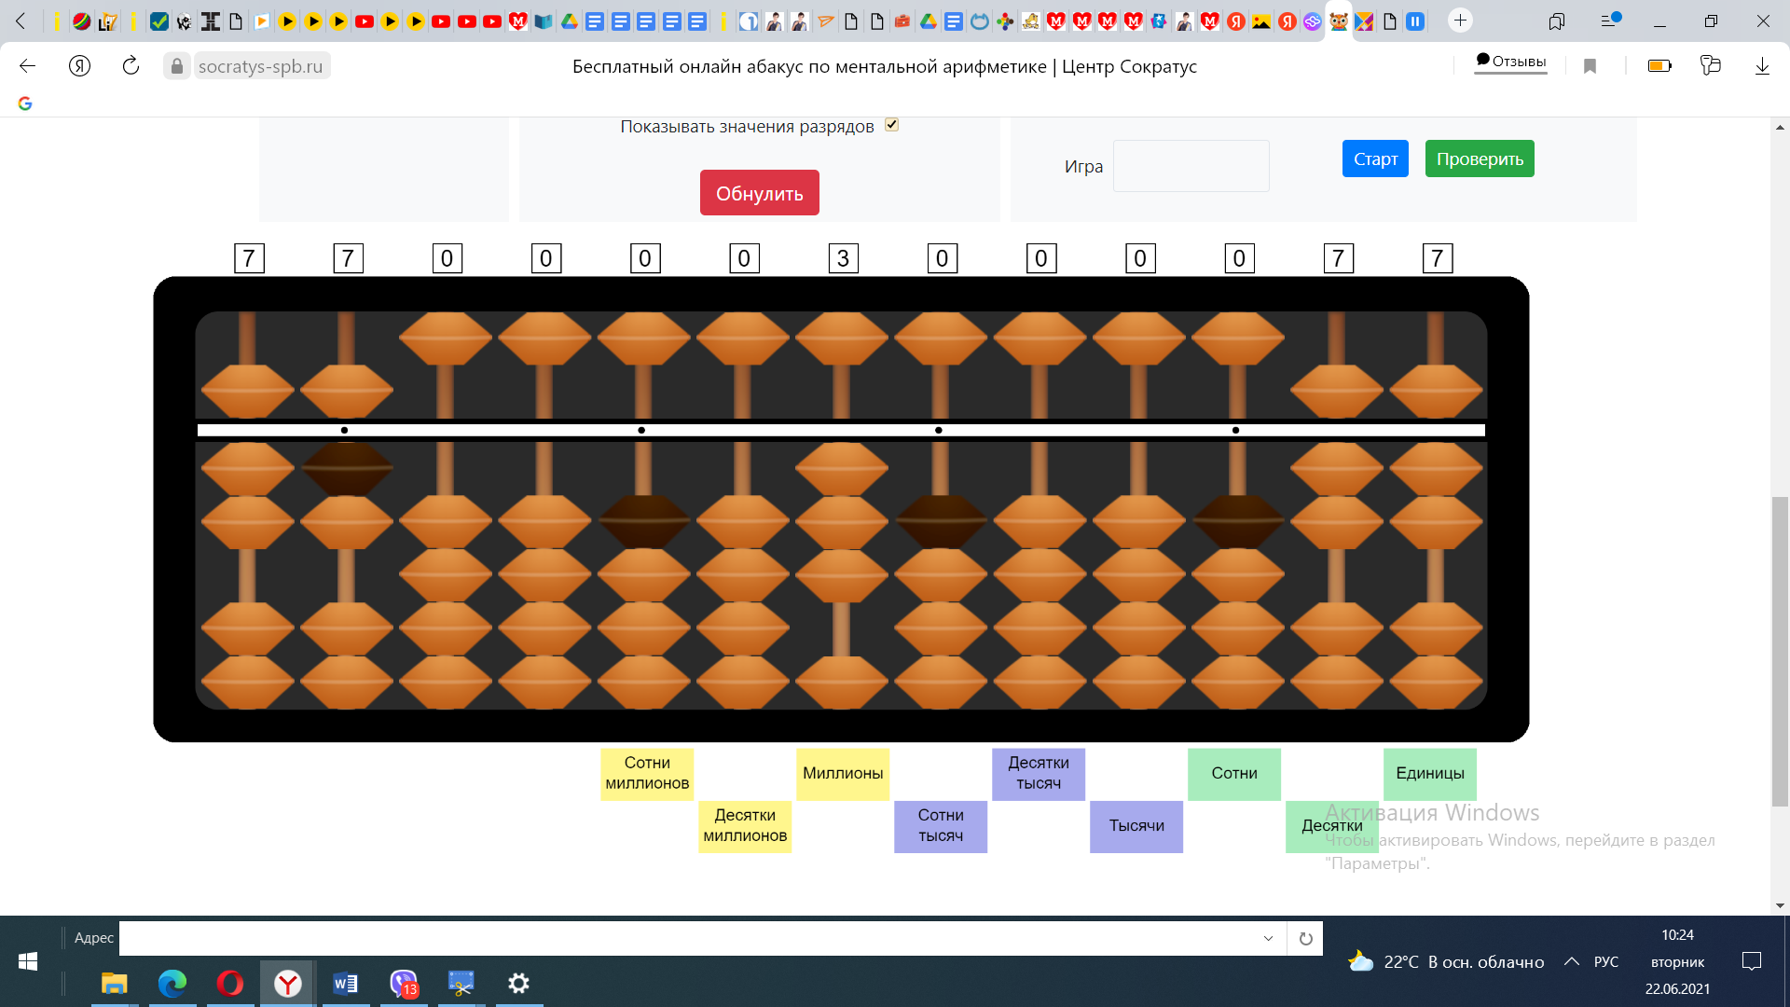Screen dimensions: 1790x1007
Task: Open the extensions icon next to battery
Action: pos(1710,66)
